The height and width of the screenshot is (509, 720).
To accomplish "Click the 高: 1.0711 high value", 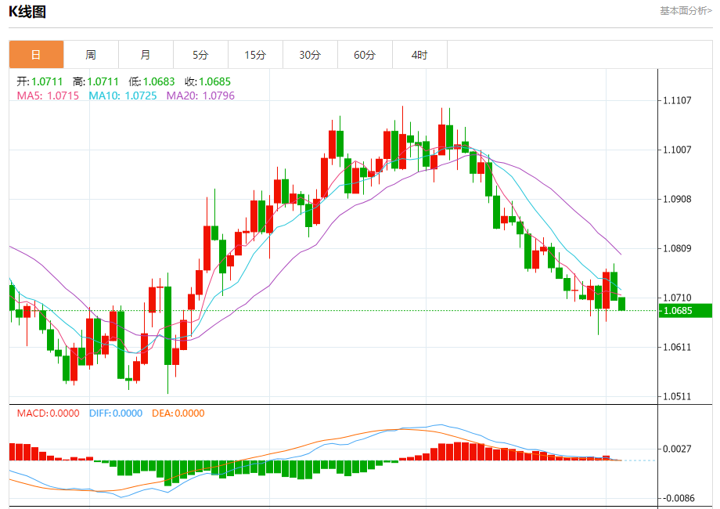I will click(x=95, y=81).
